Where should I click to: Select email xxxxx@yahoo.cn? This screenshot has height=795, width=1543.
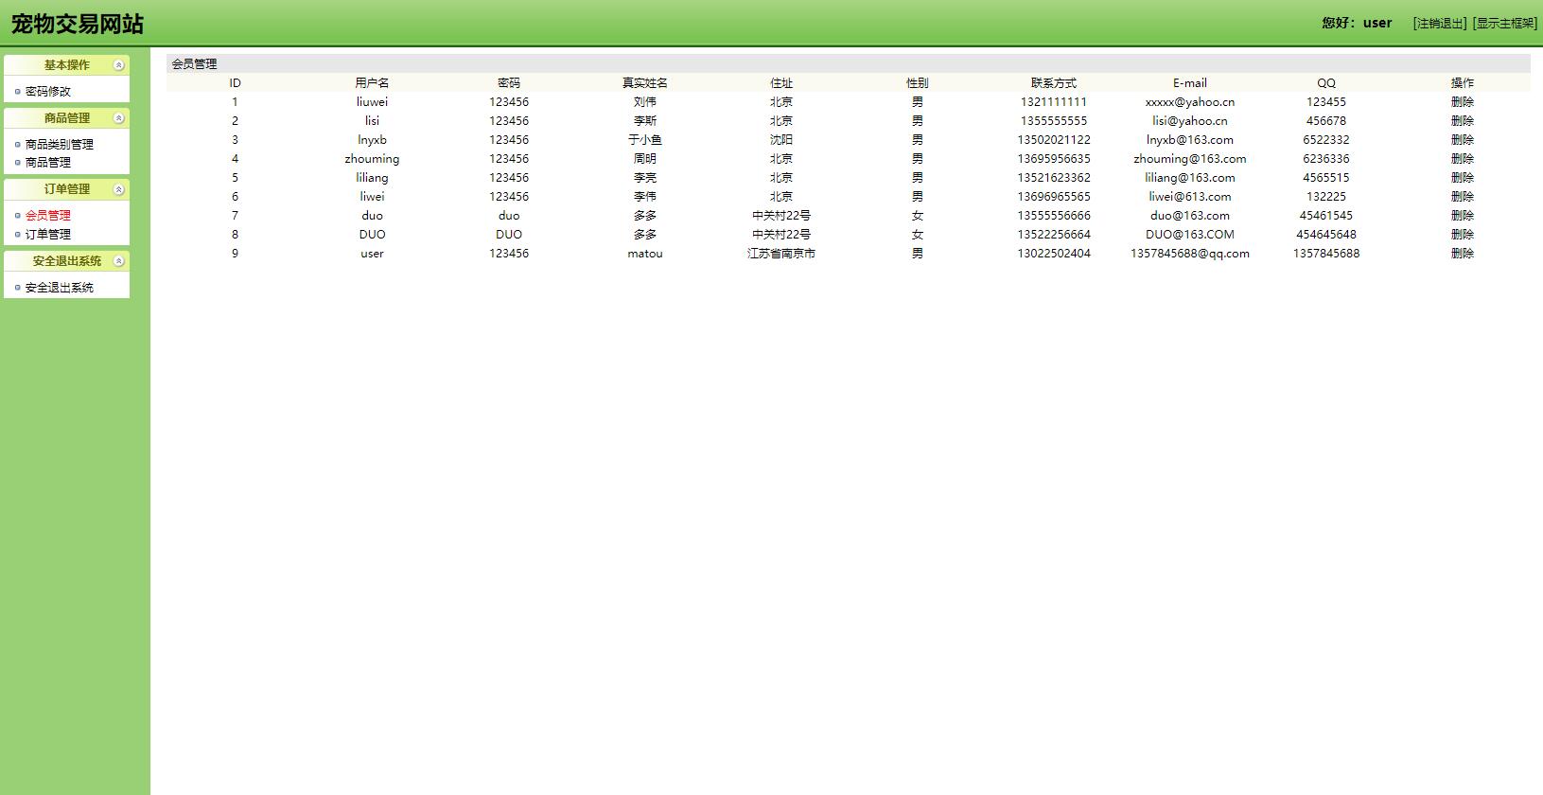point(1190,102)
